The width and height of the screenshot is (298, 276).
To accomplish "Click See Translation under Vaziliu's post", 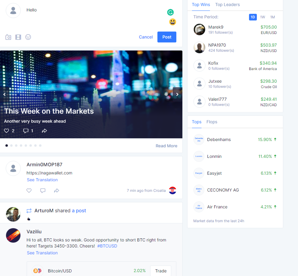I will 42,253.
